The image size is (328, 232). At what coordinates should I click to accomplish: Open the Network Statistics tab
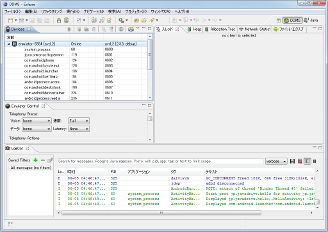(x=255, y=29)
